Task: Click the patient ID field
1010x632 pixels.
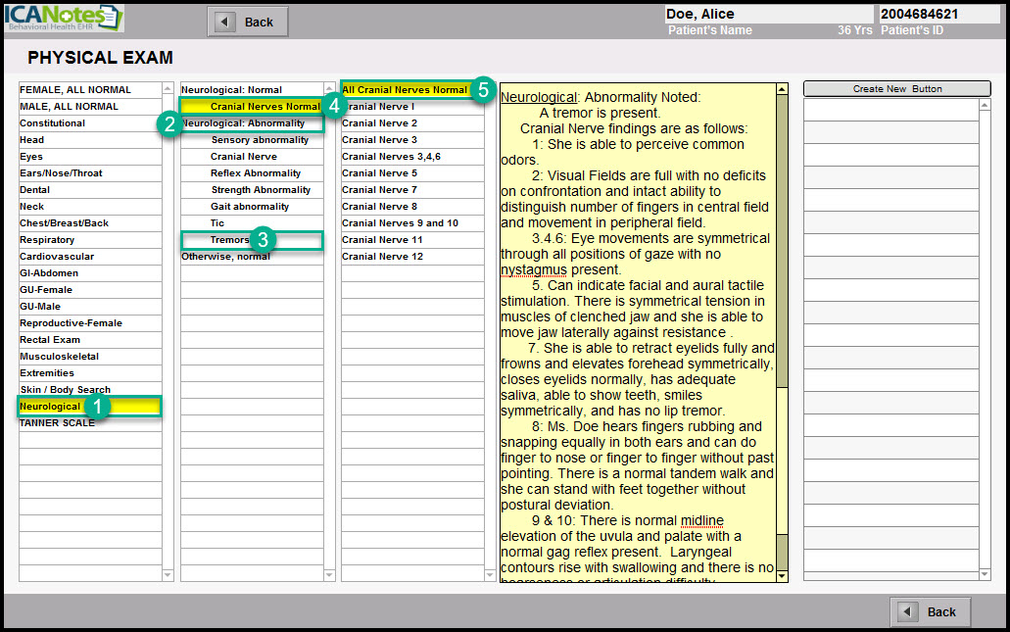Action: [x=938, y=14]
